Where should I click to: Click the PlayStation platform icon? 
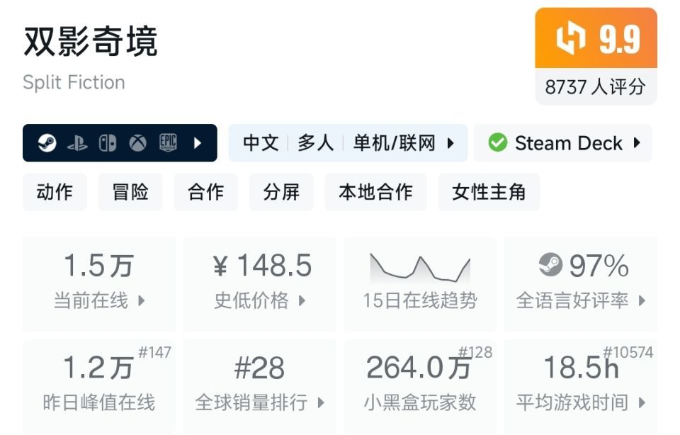pyautogui.click(x=77, y=143)
